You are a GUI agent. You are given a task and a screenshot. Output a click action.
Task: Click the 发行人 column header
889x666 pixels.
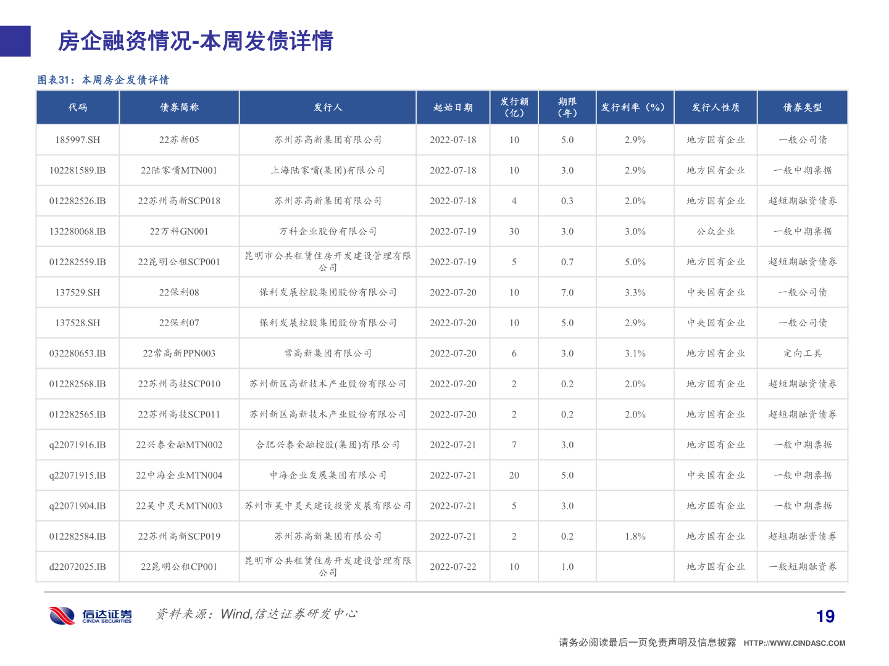[x=327, y=107]
